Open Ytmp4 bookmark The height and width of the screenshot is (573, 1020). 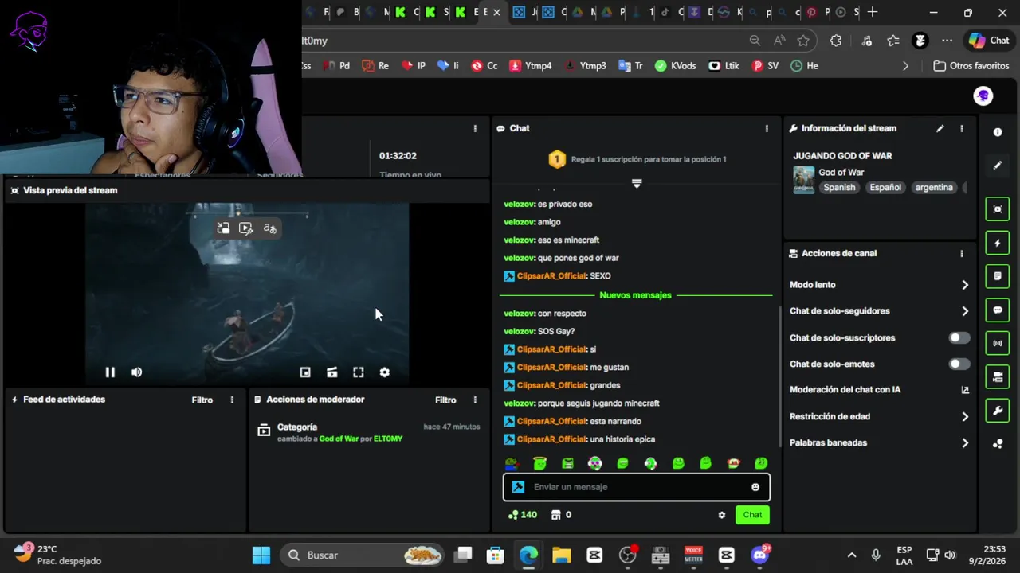[531, 66]
